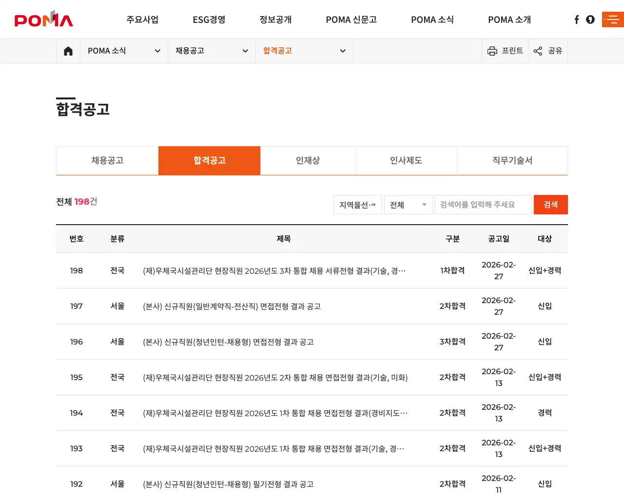Click the share icon 공유
624x499 pixels.
pos(548,51)
